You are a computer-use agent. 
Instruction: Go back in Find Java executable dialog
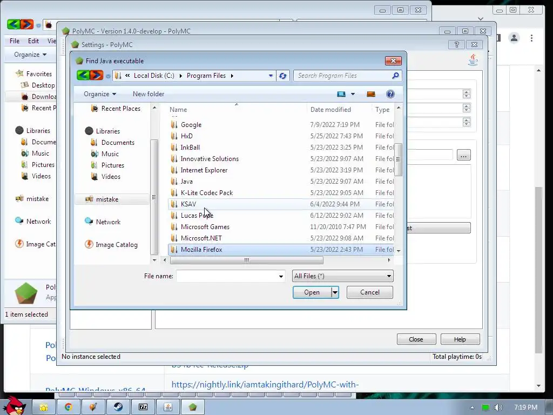coord(83,75)
